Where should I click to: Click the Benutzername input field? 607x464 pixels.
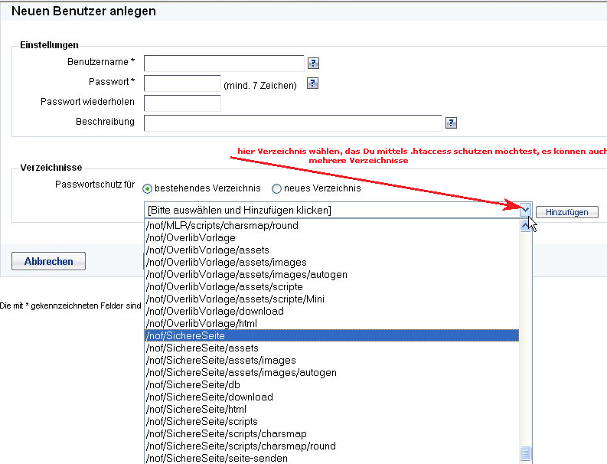[x=224, y=64]
